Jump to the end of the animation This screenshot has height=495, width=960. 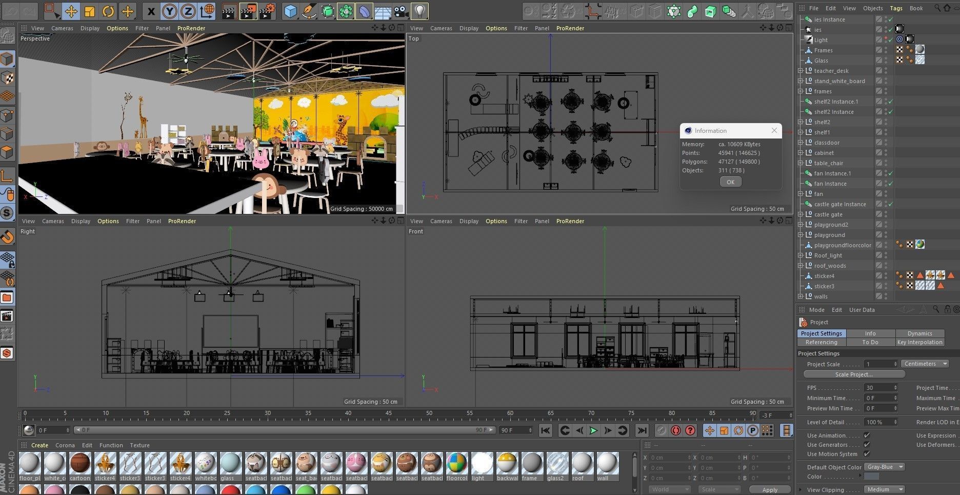click(x=642, y=430)
